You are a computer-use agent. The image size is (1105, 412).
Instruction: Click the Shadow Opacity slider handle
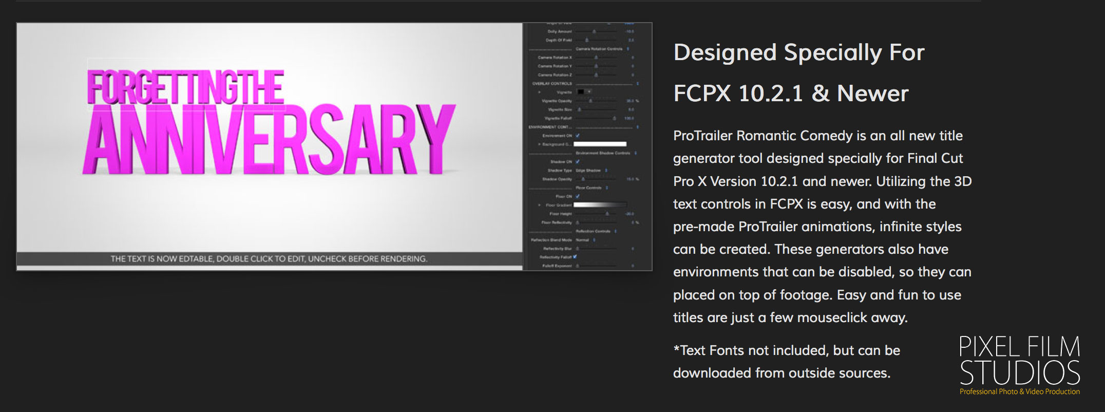pyautogui.click(x=583, y=179)
